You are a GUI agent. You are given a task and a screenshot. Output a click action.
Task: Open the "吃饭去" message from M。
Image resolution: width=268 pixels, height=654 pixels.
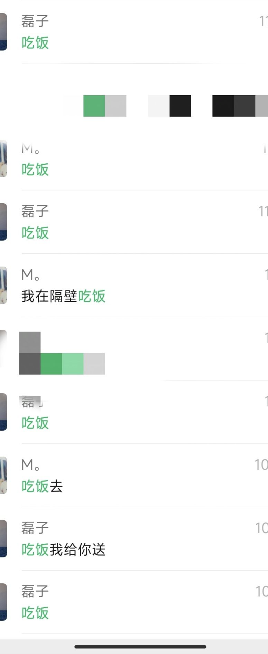point(138,476)
